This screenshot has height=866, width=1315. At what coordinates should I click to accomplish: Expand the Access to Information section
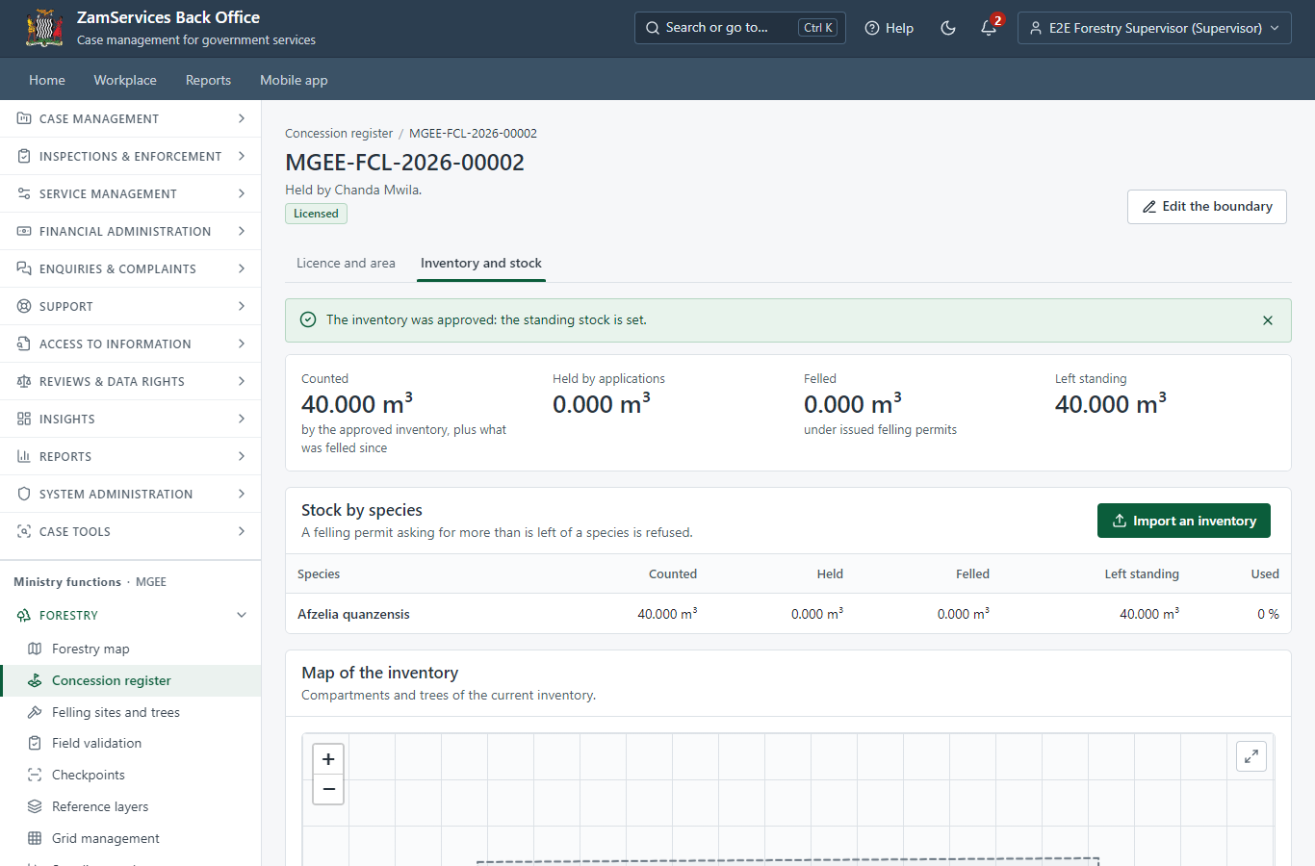coord(130,344)
